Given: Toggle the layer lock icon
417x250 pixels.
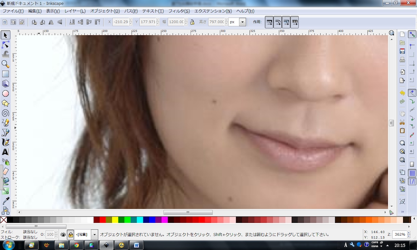Looking at the screenshot, I should coord(70,235).
